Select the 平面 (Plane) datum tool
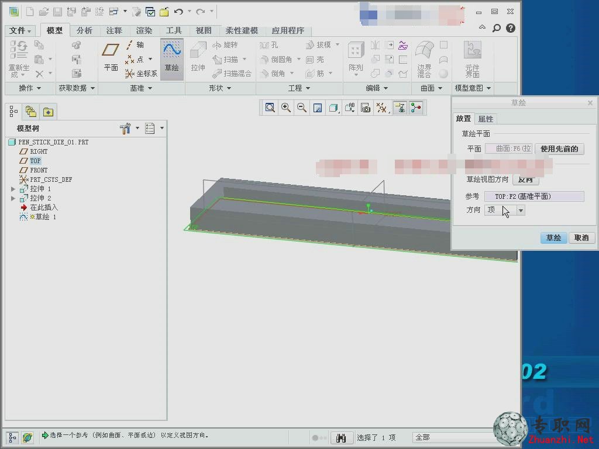The image size is (599, 449). point(111,57)
